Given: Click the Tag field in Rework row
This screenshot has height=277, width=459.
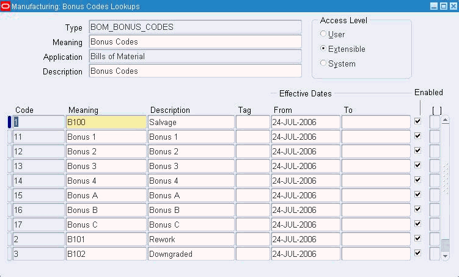Looking at the screenshot, I should [x=253, y=239].
